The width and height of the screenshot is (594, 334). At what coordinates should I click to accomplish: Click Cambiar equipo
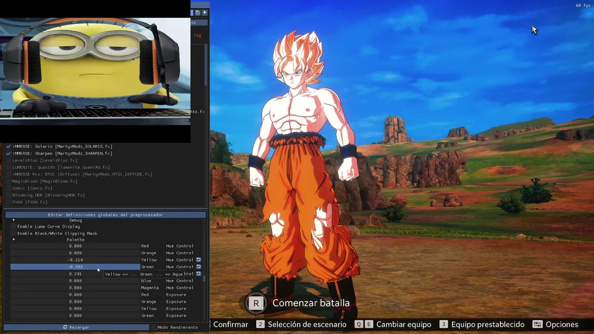[x=404, y=324]
